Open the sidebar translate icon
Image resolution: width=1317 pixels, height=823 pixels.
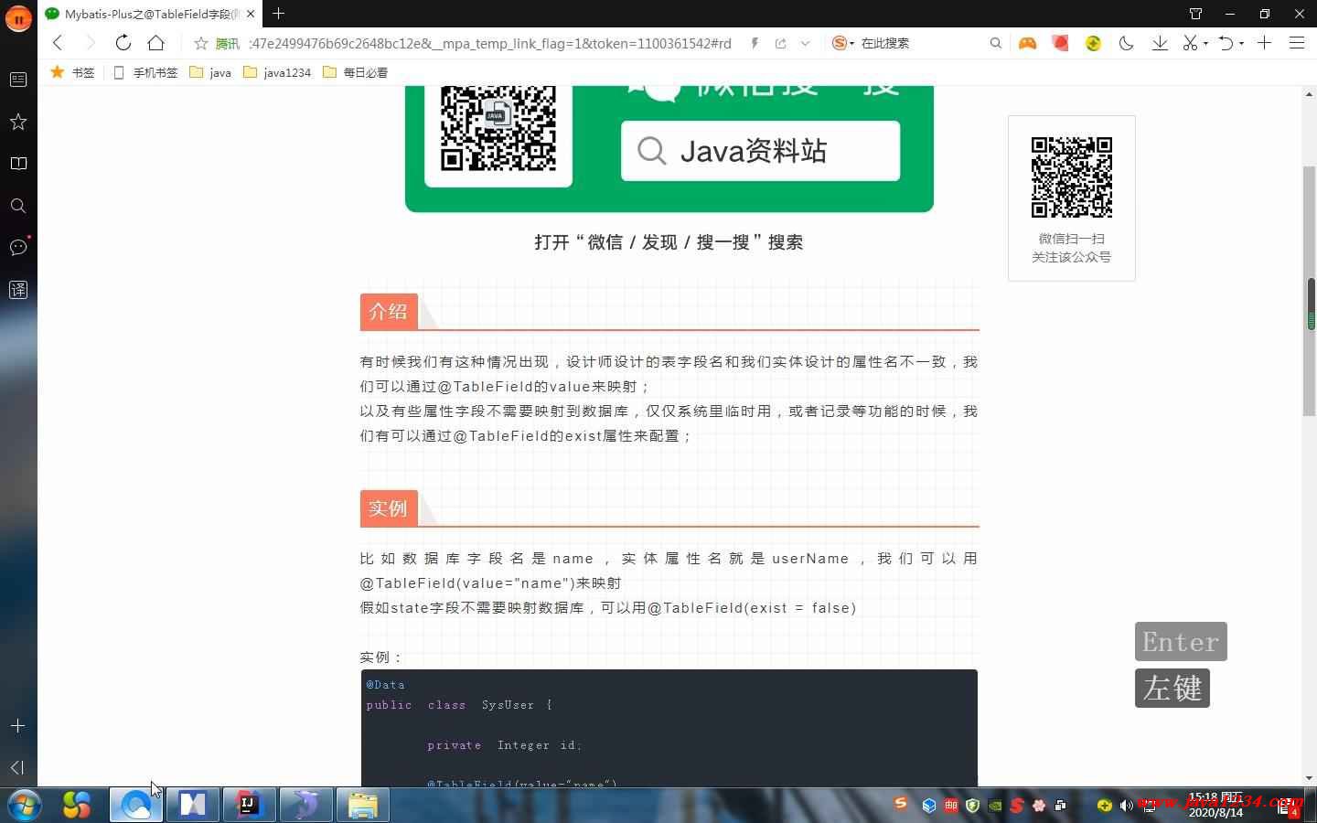point(18,290)
